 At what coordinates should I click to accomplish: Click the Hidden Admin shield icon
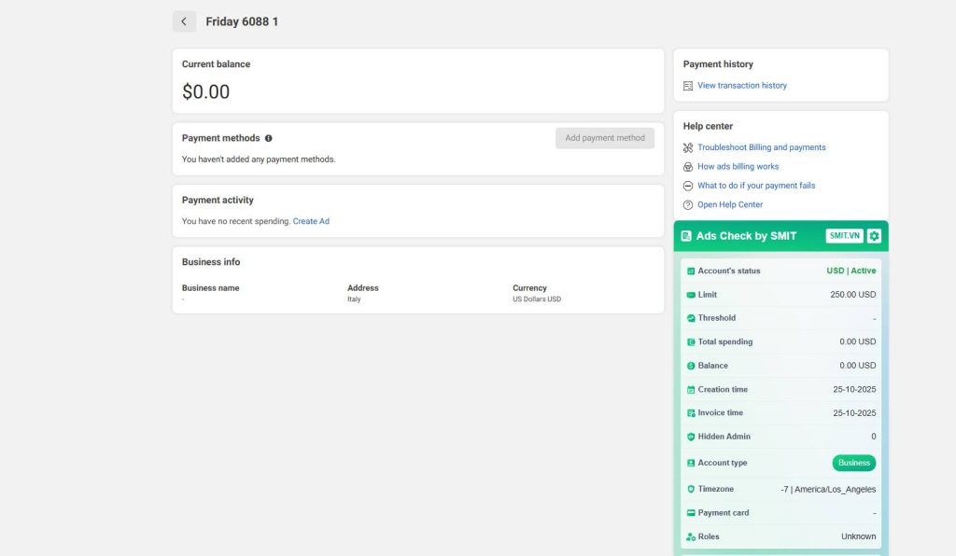pos(691,437)
